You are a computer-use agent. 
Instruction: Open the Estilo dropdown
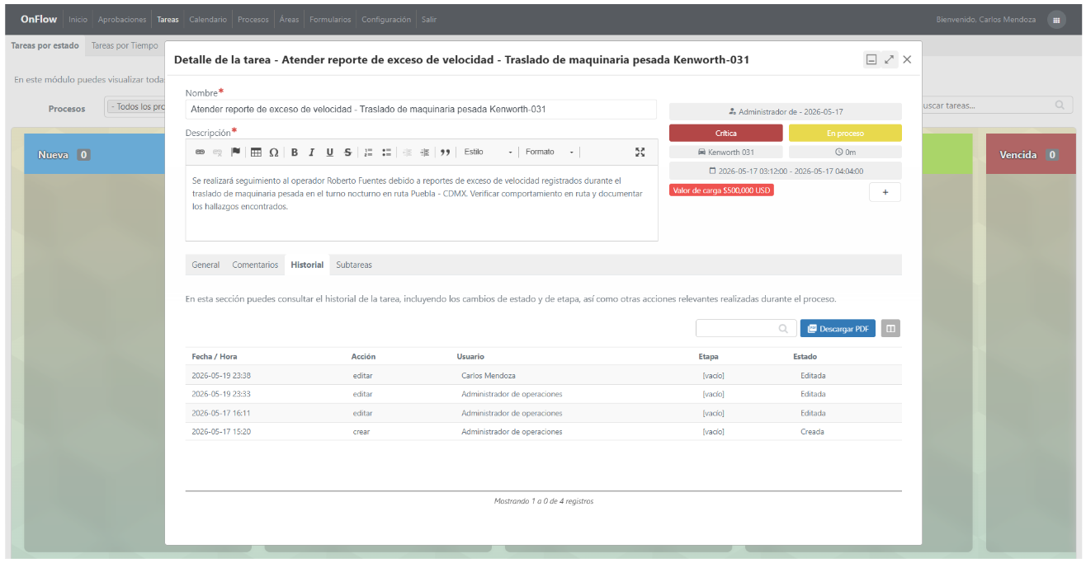click(x=489, y=152)
